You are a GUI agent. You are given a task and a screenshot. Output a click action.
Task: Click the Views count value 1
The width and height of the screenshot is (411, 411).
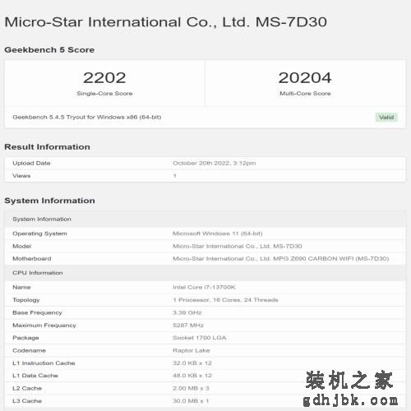click(174, 176)
